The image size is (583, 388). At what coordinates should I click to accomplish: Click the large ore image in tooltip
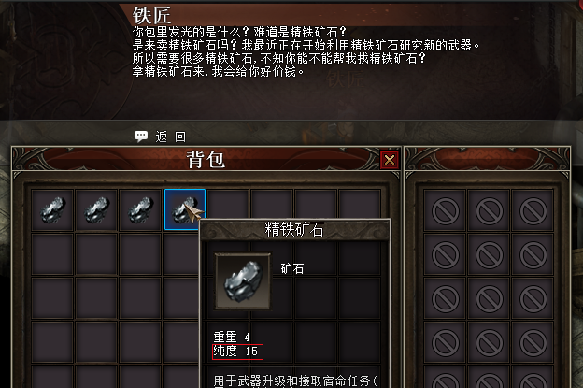point(243,281)
